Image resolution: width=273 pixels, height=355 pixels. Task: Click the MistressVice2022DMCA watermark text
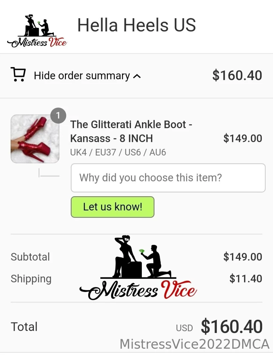coord(194,344)
